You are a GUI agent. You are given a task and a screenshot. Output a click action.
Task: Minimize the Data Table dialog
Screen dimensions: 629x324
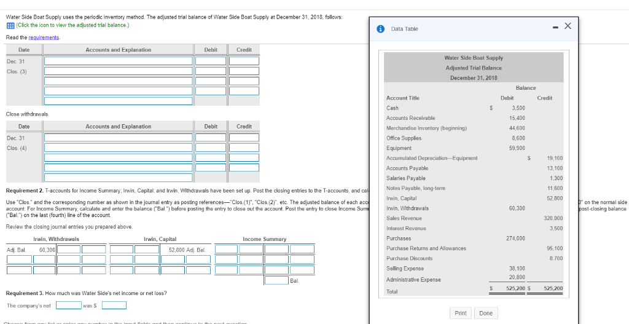[555, 27]
